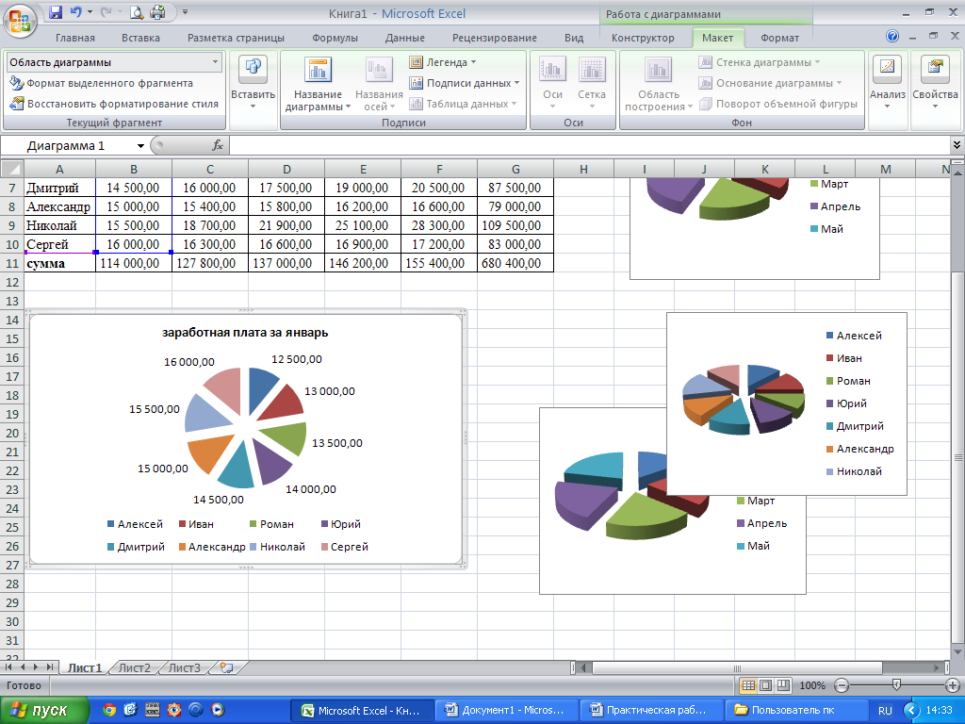965x724 pixels.
Task: Insert new worksheet tab icon
Action: point(226,668)
